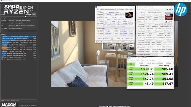The height and width of the screenshot is (107, 191).
Task: Open the test count dropdown in CrystalDiskMark
Action: pos(137,63)
